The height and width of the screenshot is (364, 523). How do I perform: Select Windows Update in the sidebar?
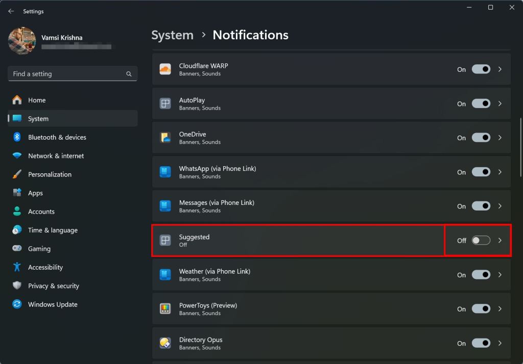click(73, 304)
